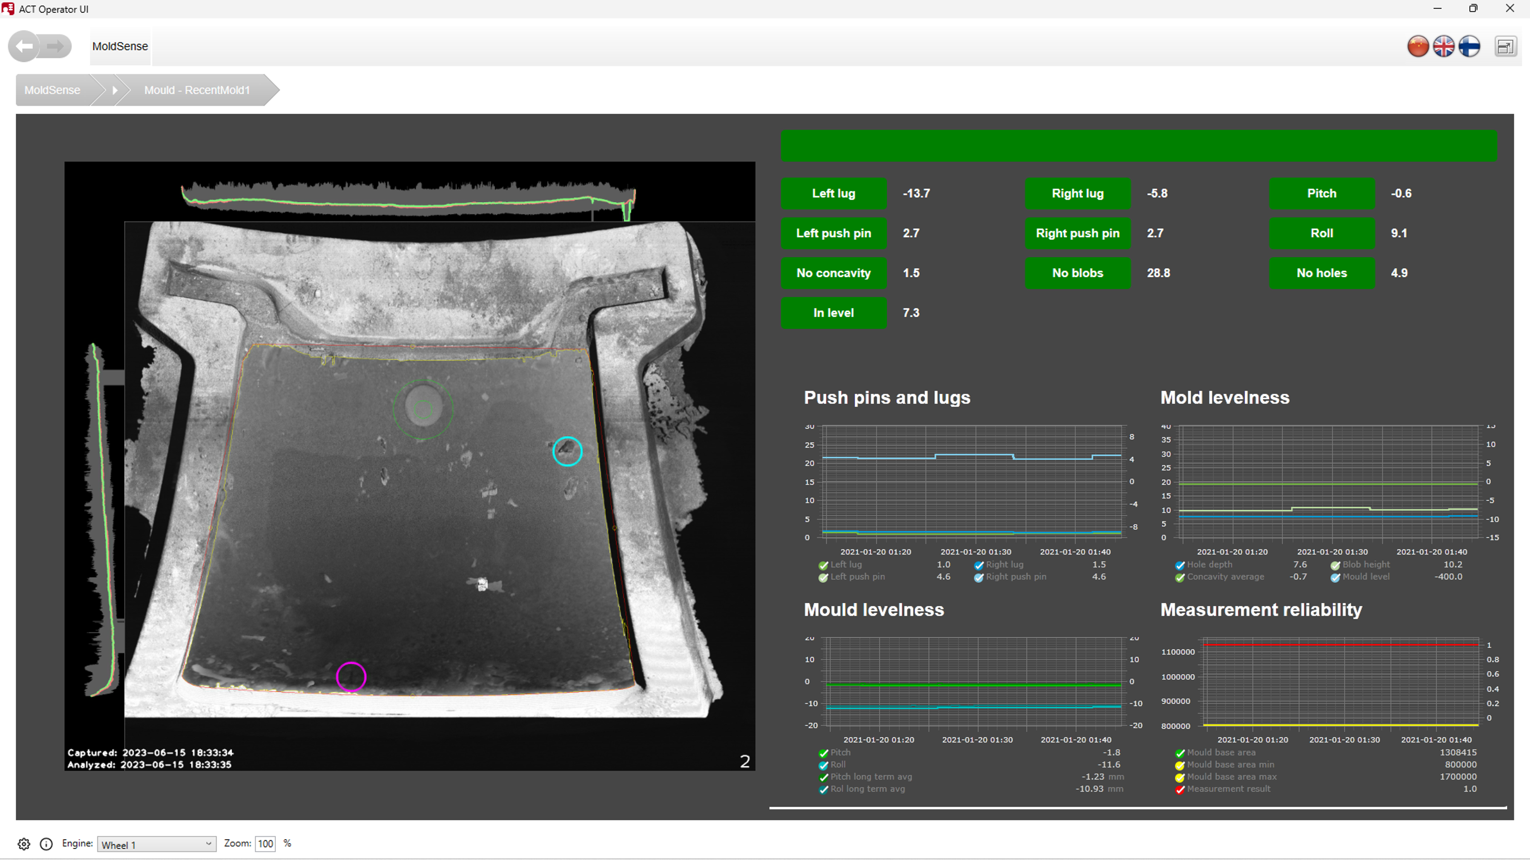1530x860 pixels.
Task: Click the back navigation arrow
Action: 24,46
